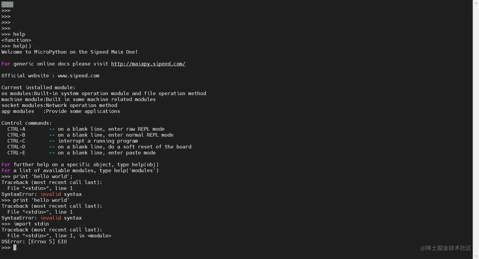Click the "<function>" output text
This screenshot has height=259, width=479.
[x=16, y=40]
